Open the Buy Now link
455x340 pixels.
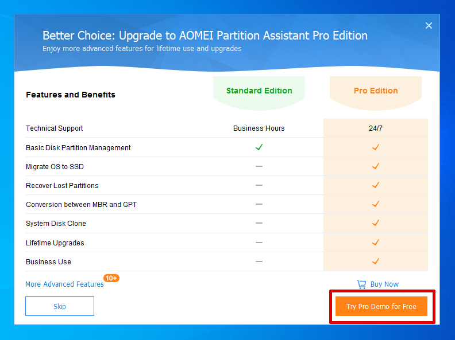384,284
